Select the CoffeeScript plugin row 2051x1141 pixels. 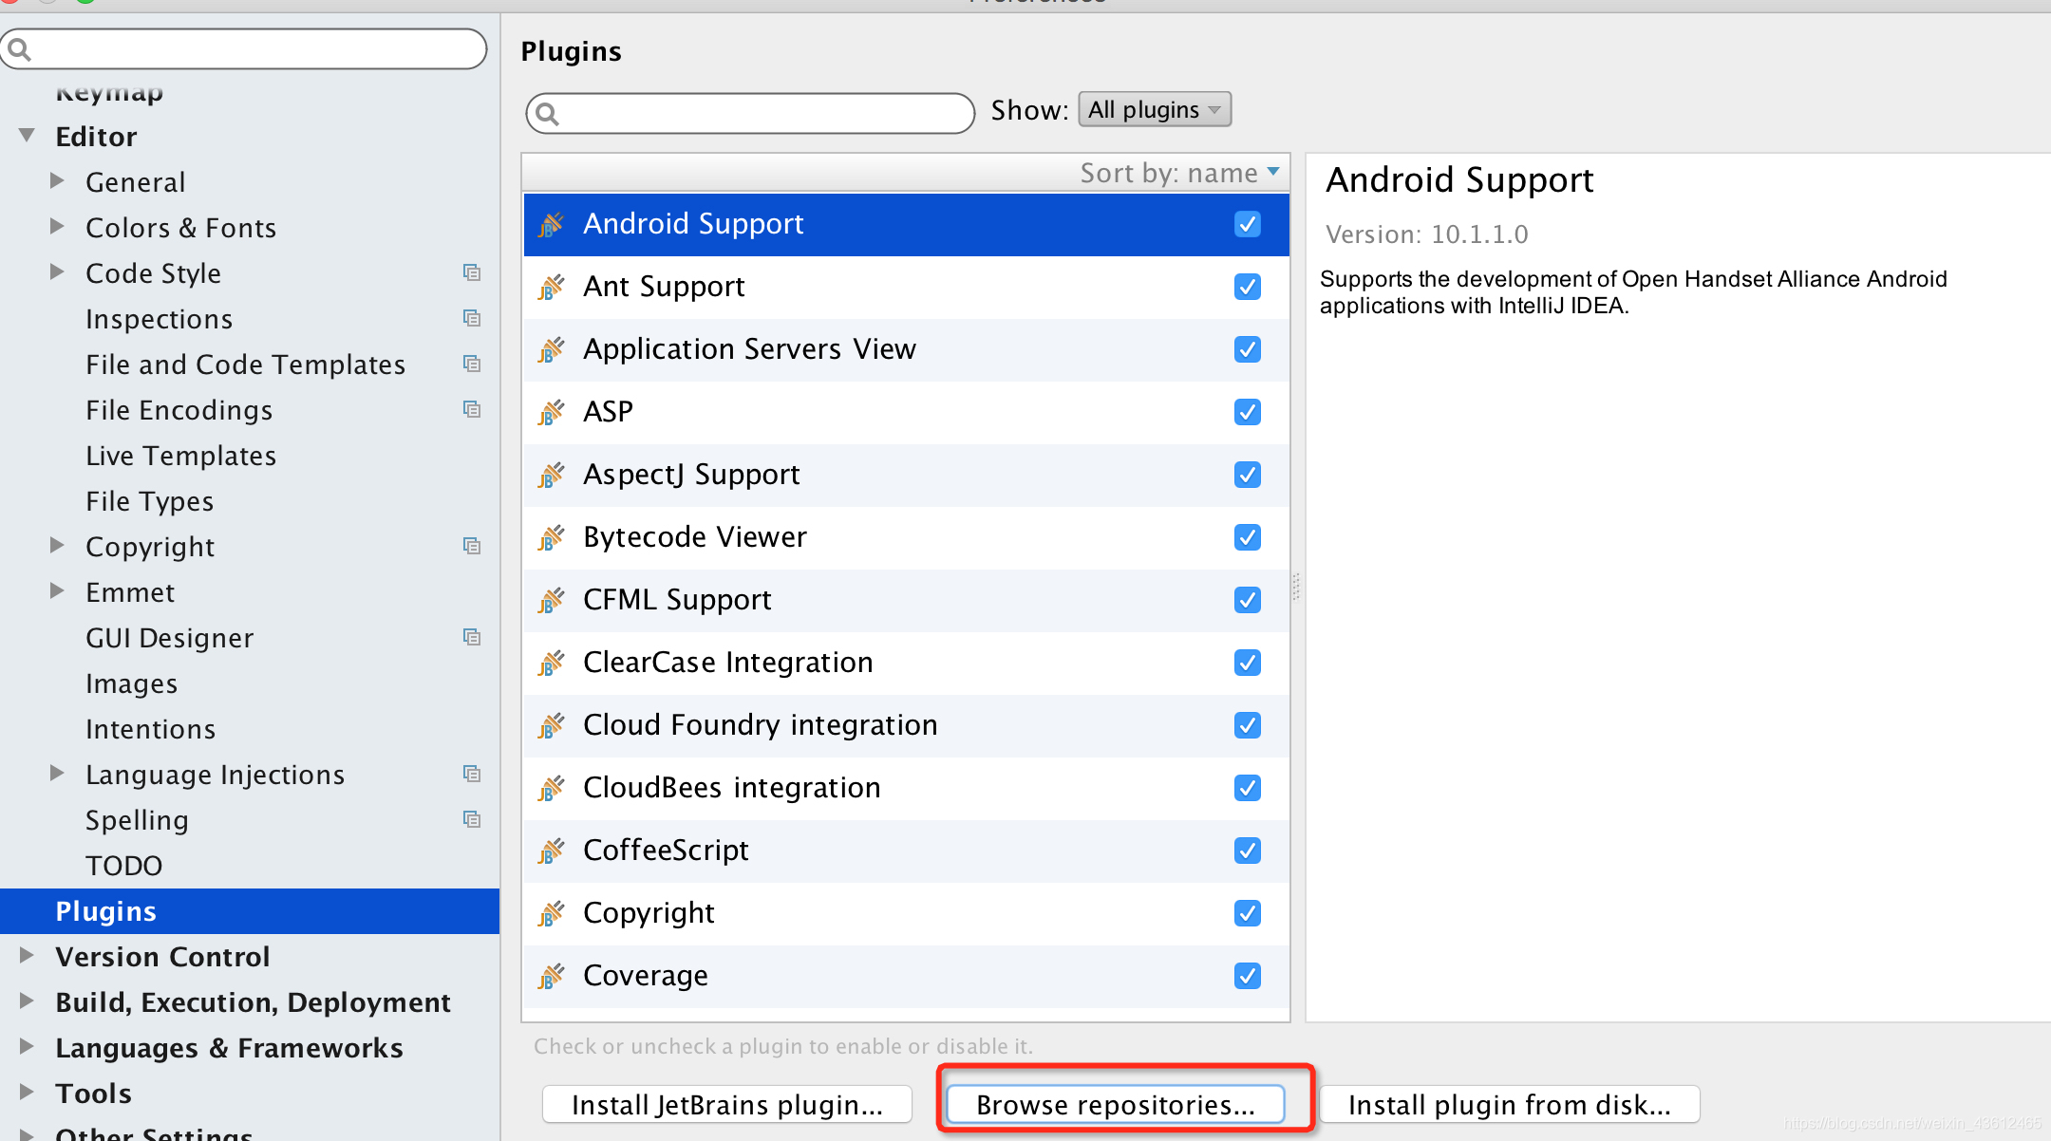click(906, 851)
